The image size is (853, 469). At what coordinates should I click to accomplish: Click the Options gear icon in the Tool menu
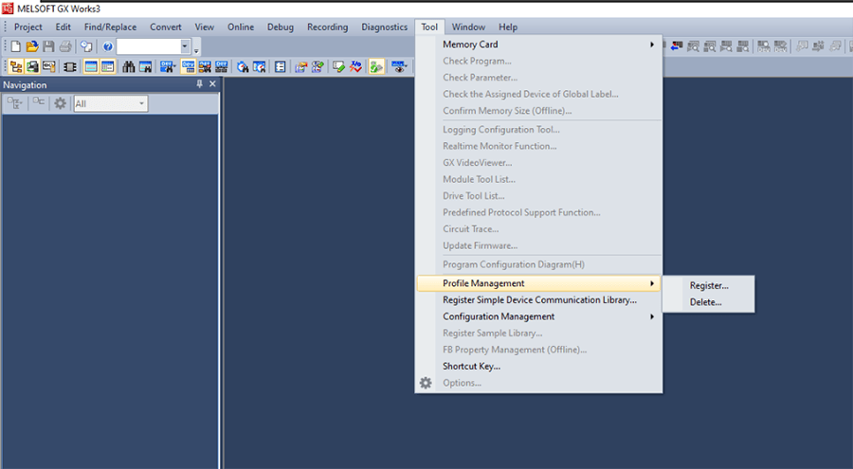click(426, 383)
